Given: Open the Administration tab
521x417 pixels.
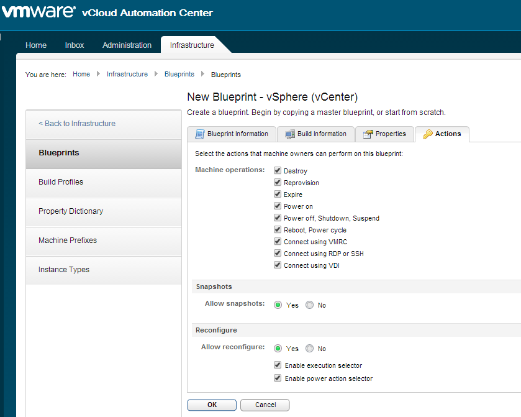Looking at the screenshot, I should (127, 45).
